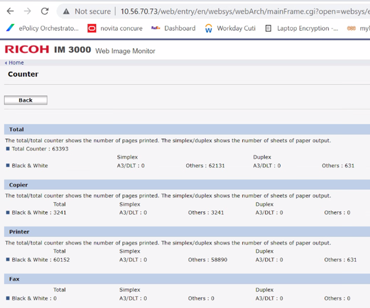The image size is (370, 308).
Task: Reload the page with the refresh icon
Action: coord(45,11)
